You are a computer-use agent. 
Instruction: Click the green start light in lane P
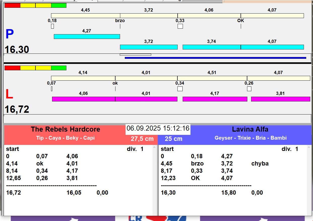(x=59, y=6)
